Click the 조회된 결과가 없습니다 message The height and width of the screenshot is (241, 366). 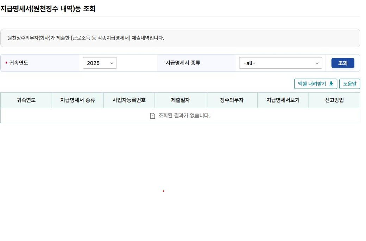(184, 116)
